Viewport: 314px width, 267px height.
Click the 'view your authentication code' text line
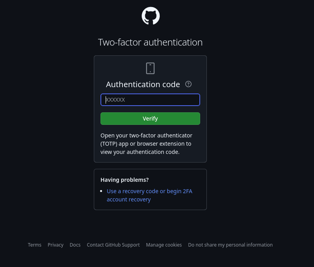pos(140,152)
